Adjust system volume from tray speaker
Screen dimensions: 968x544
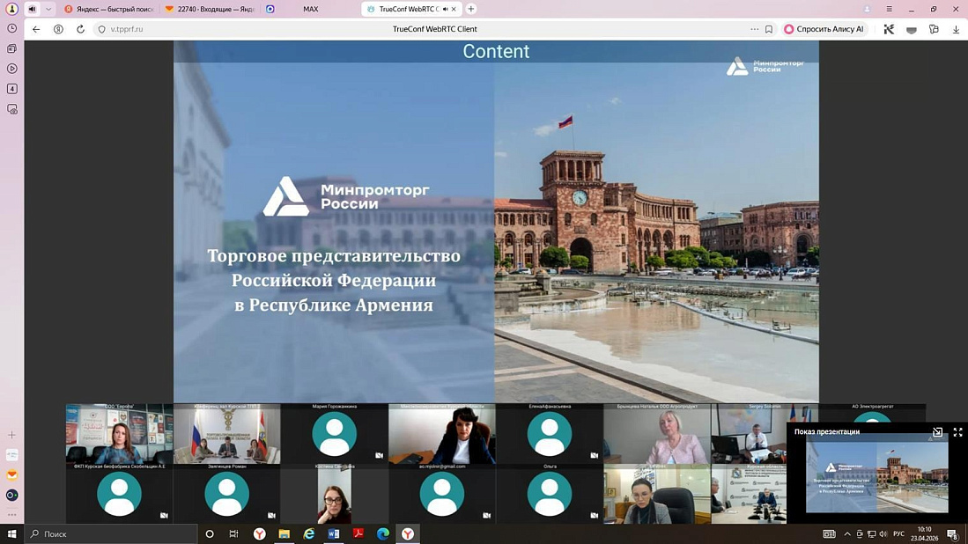(x=883, y=533)
